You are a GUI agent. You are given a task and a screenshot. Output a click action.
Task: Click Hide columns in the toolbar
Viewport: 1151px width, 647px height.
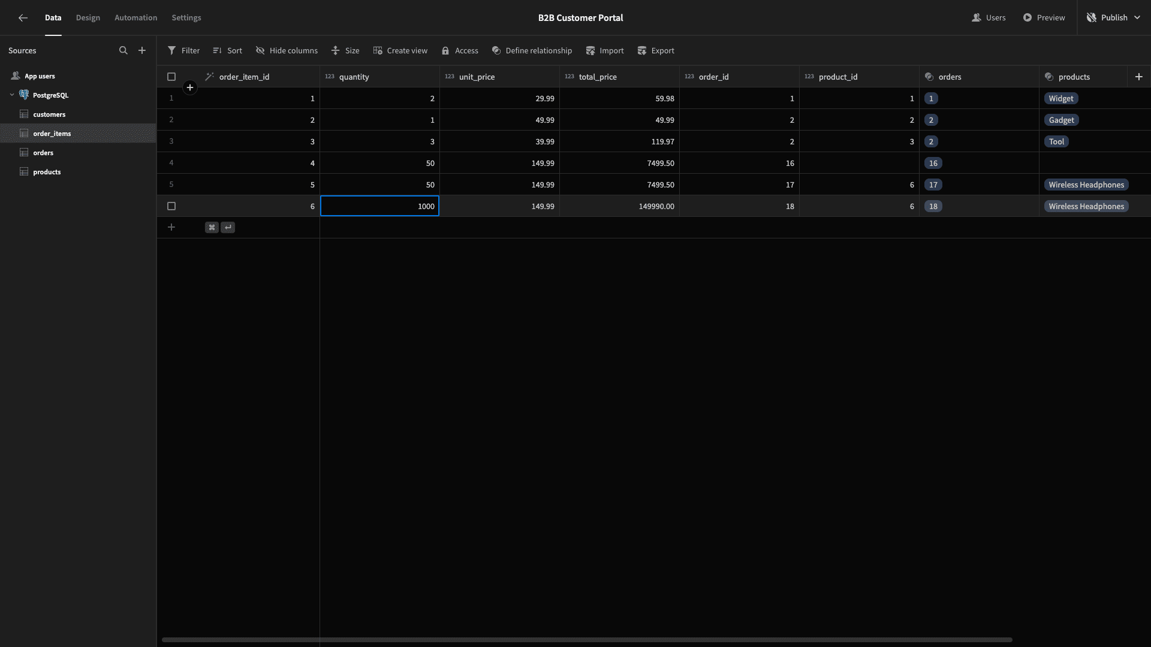[287, 50]
